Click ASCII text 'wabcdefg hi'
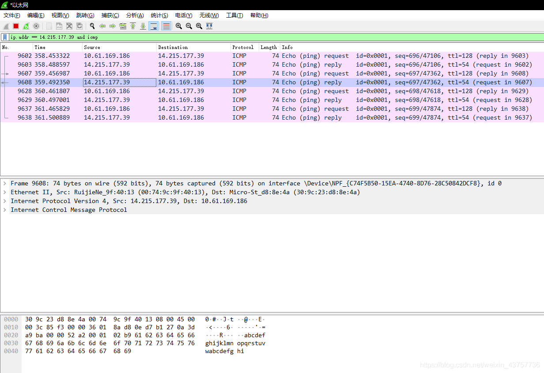 224,351
